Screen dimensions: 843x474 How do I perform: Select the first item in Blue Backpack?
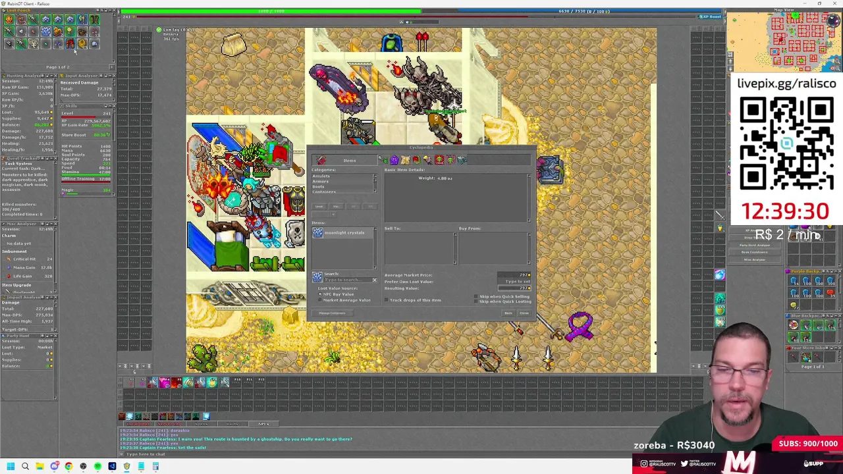794,325
